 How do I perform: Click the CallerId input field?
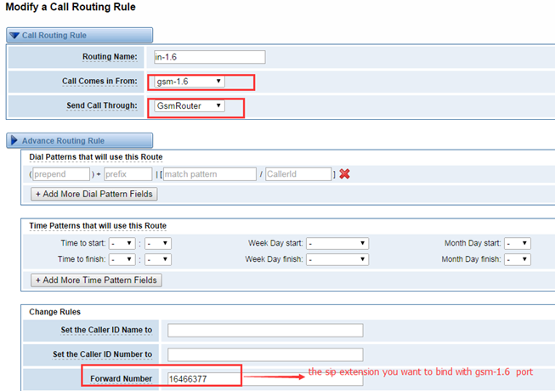(x=298, y=174)
